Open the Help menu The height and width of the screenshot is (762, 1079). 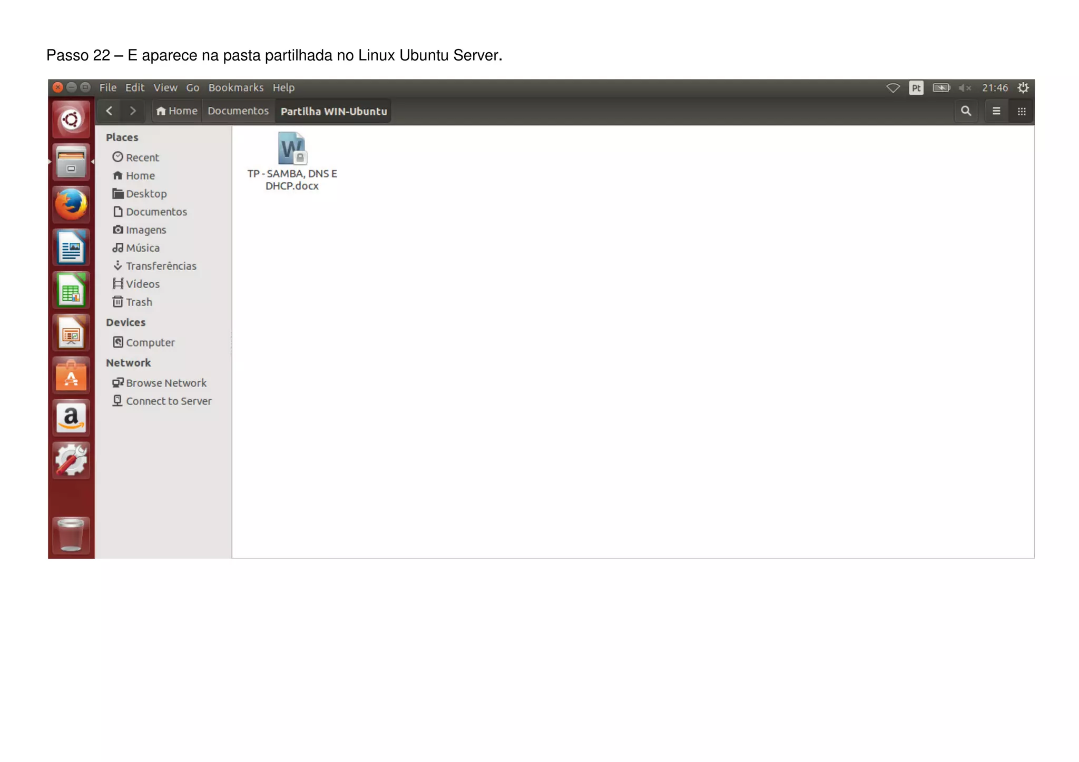tap(283, 87)
